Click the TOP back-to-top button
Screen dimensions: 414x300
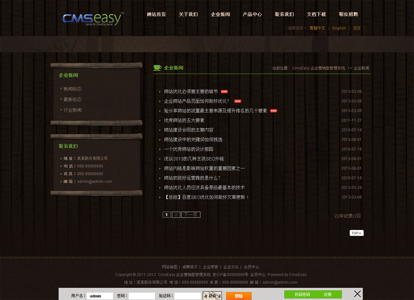(356, 233)
